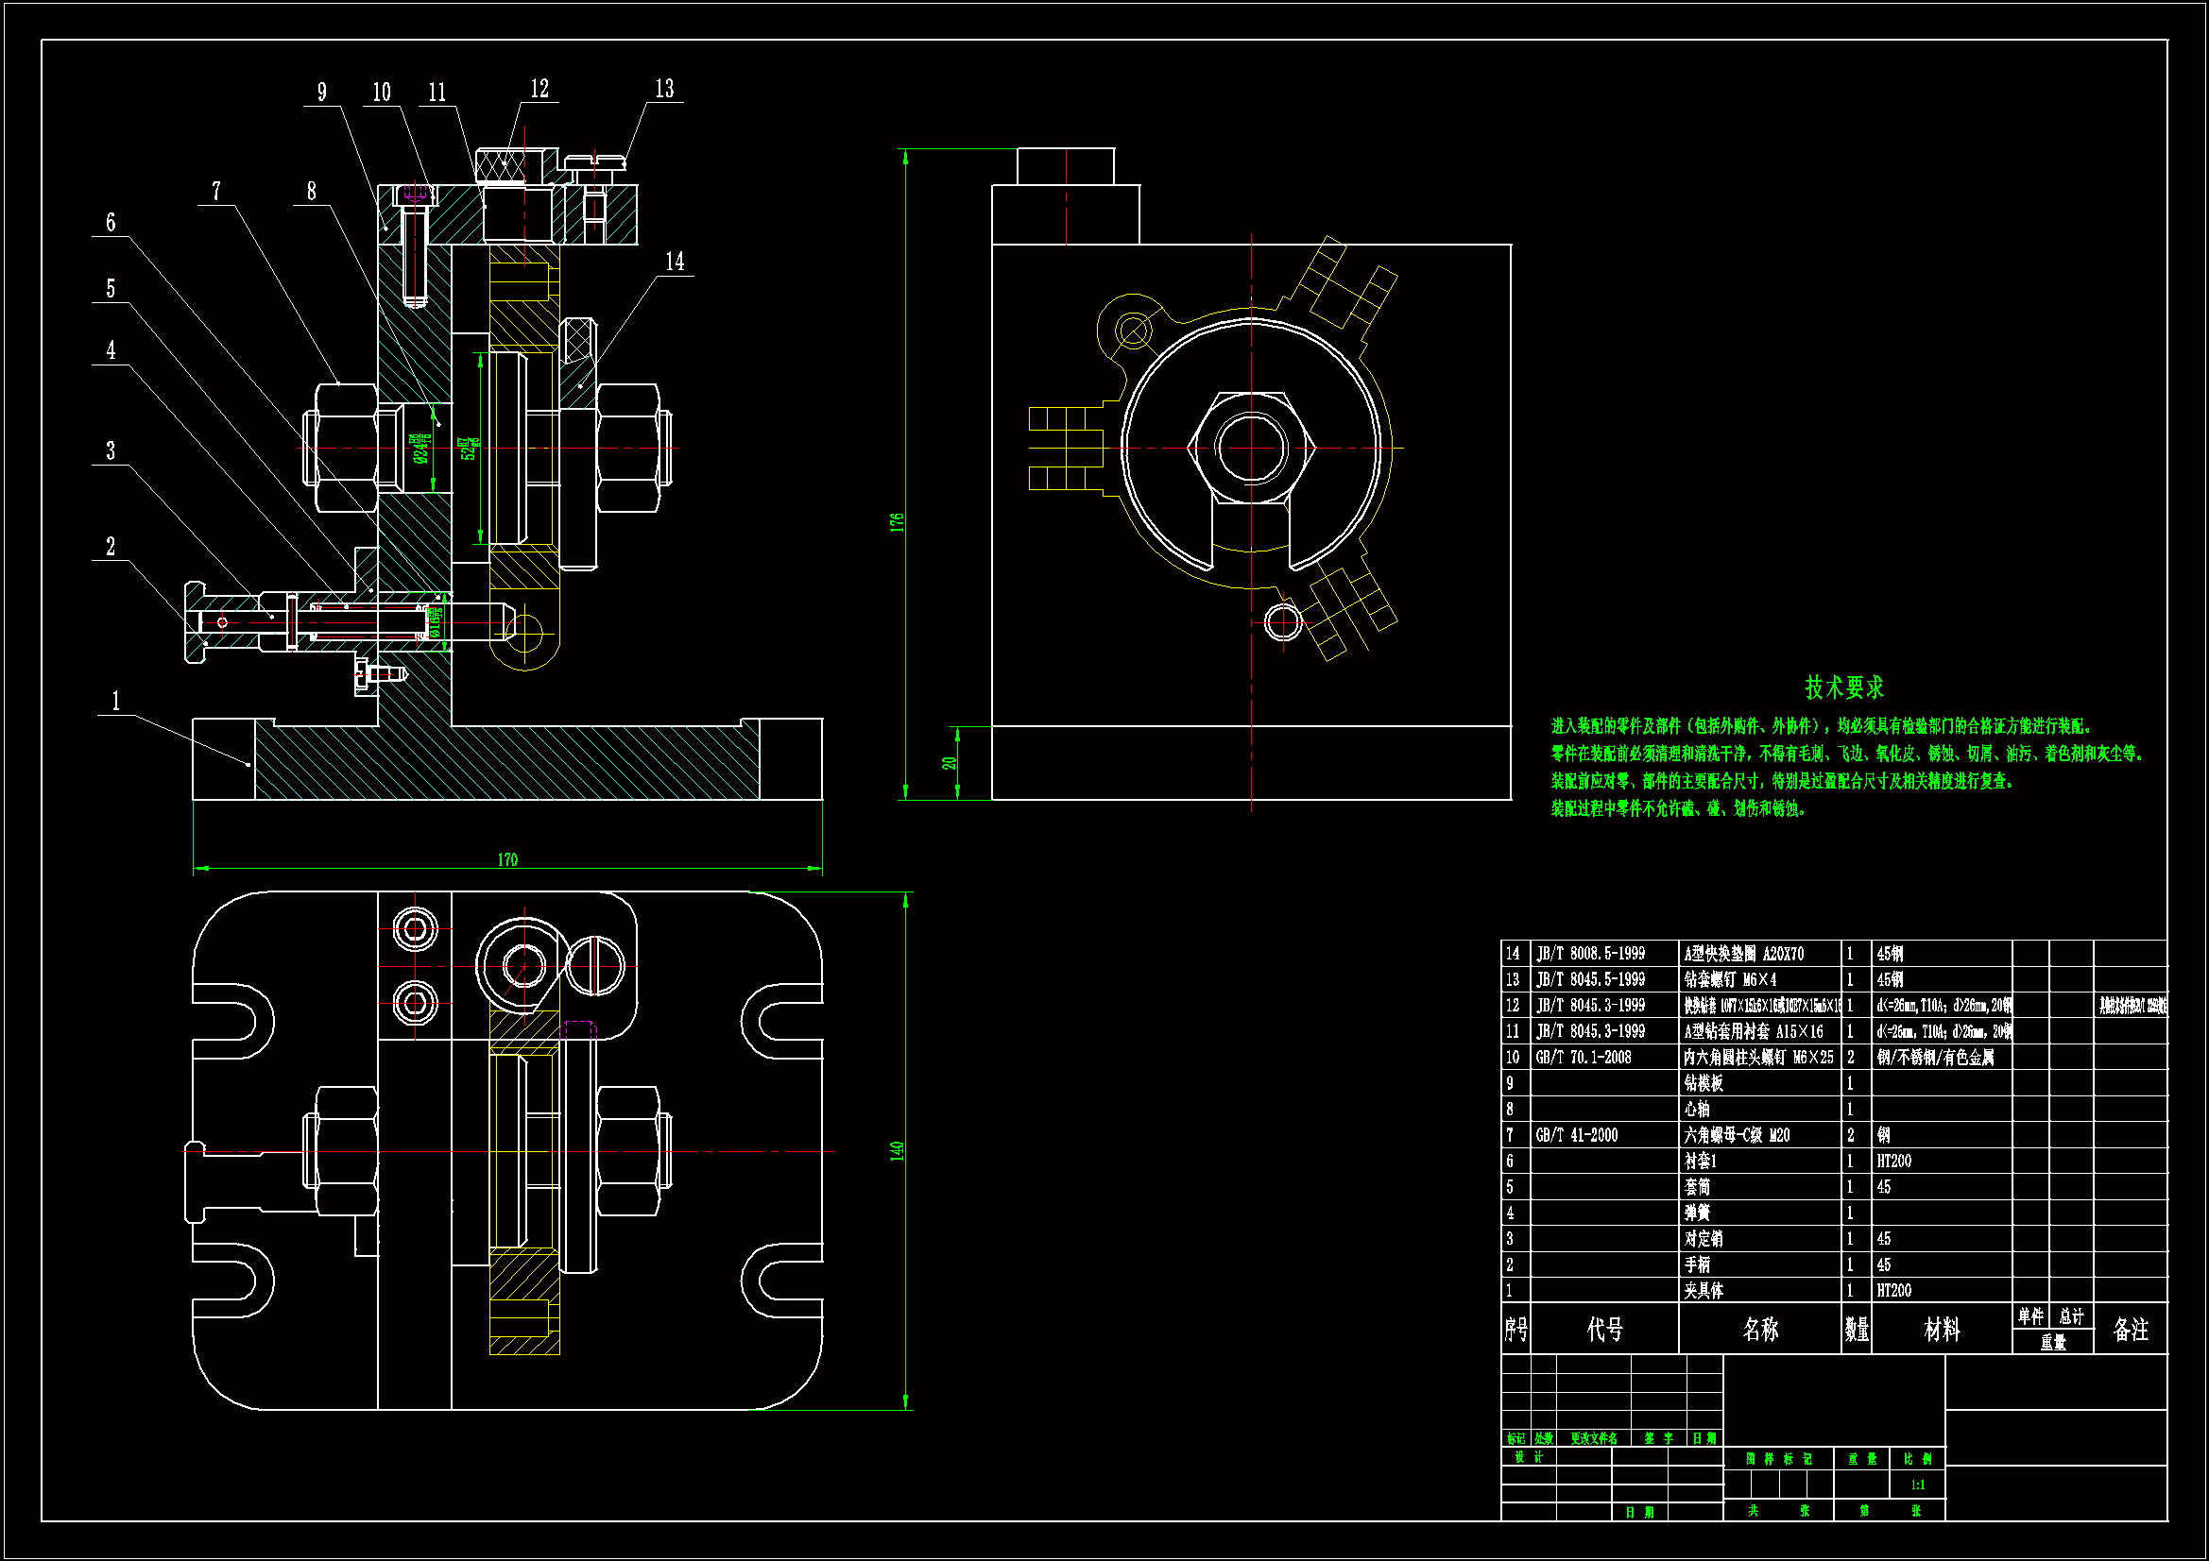Click the 20 base thickness dimension
This screenshot has height=1561, width=2209.
click(x=949, y=763)
